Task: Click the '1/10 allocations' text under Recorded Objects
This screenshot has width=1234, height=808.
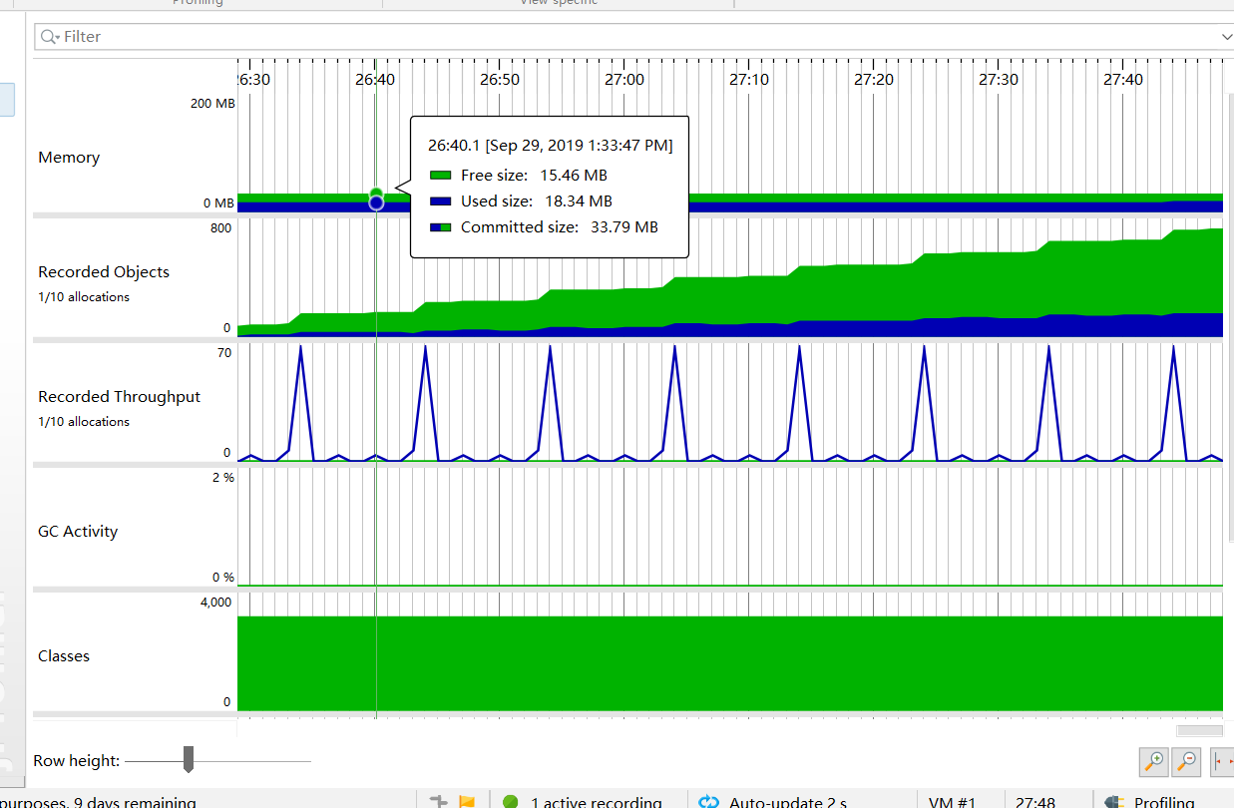Action: click(x=84, y=297)
